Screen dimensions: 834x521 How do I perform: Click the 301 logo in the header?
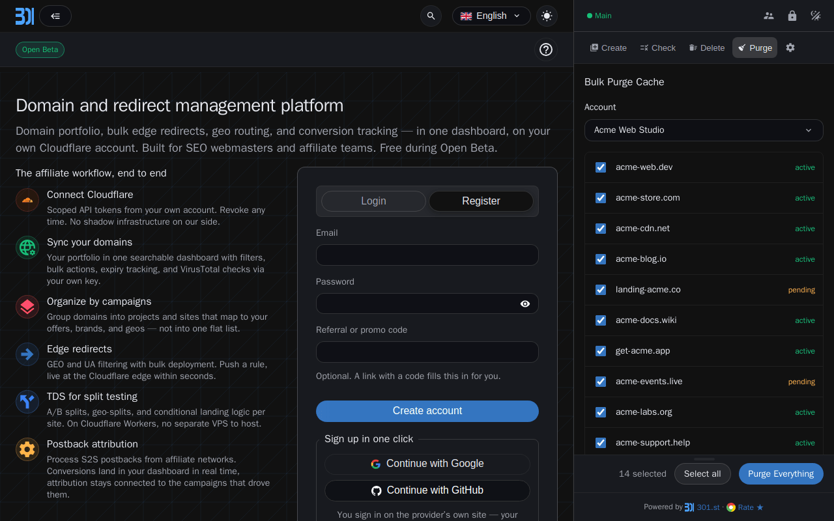click(x=25, y=16)
